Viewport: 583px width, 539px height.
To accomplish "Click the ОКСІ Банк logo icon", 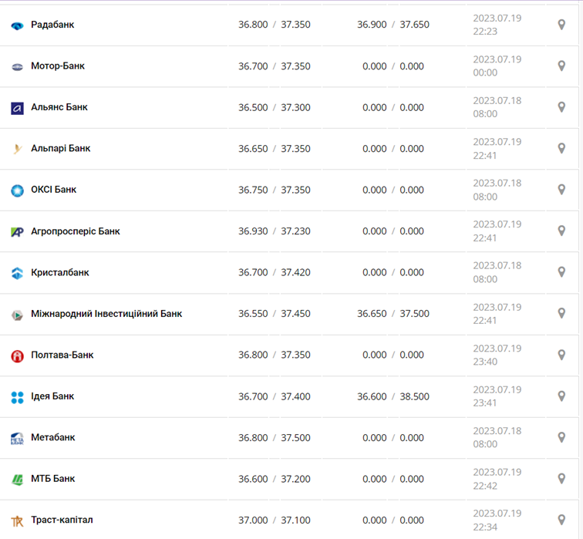I will [17, 190].
